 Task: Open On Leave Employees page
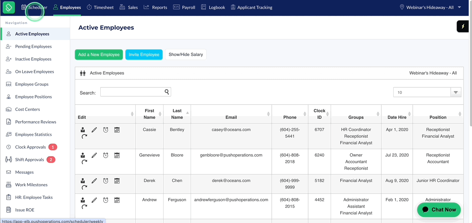(35, 71)
